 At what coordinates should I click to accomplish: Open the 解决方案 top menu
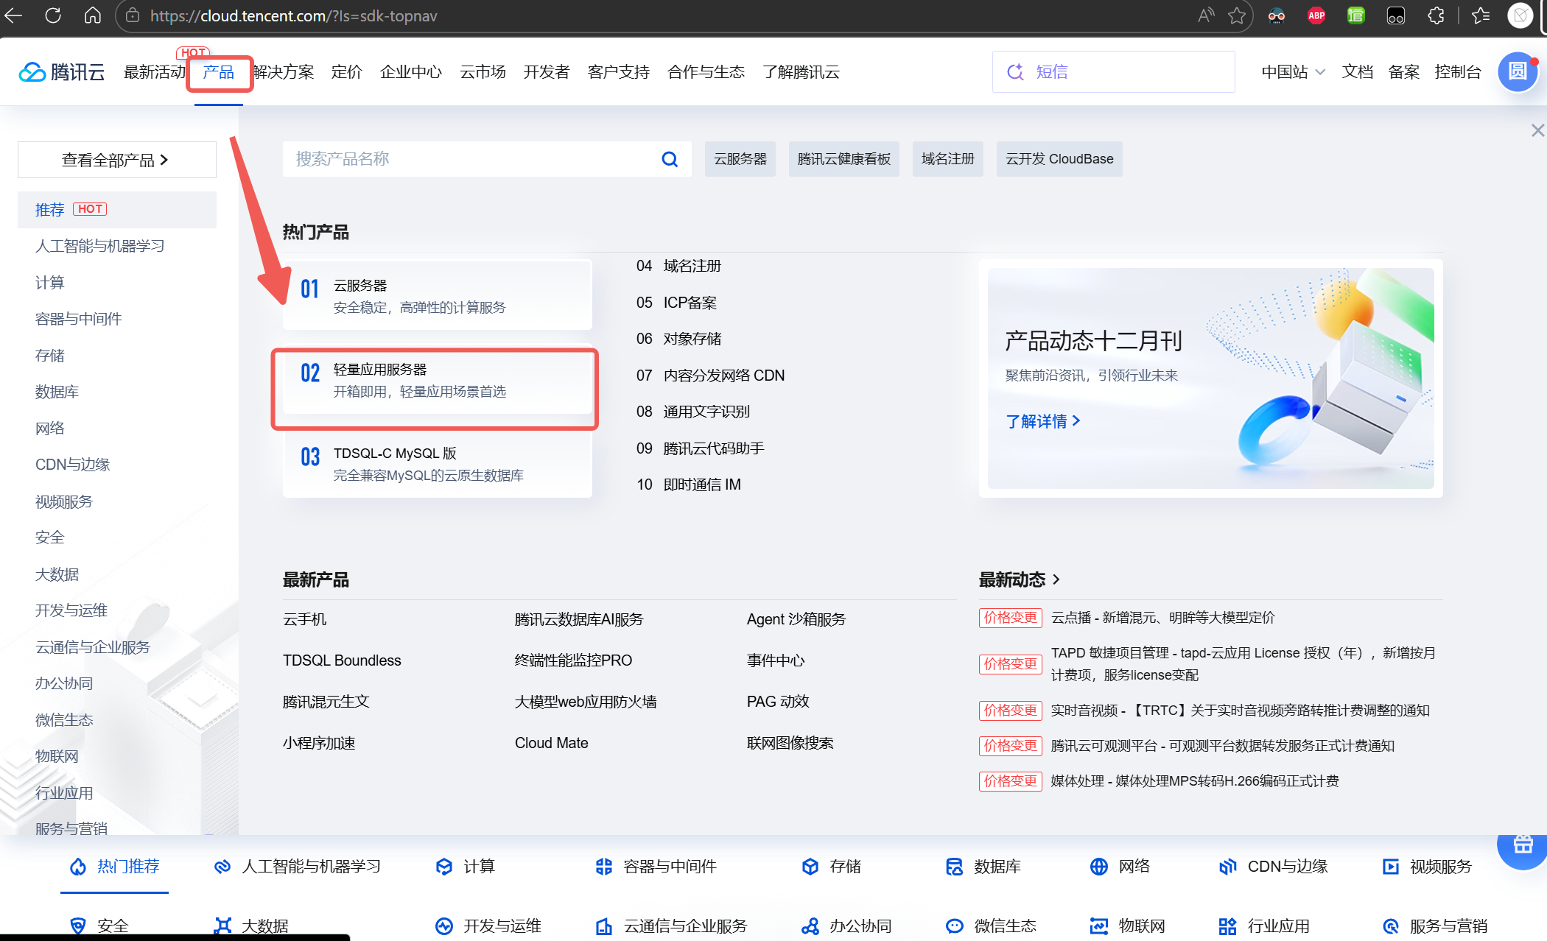[284, 72]
